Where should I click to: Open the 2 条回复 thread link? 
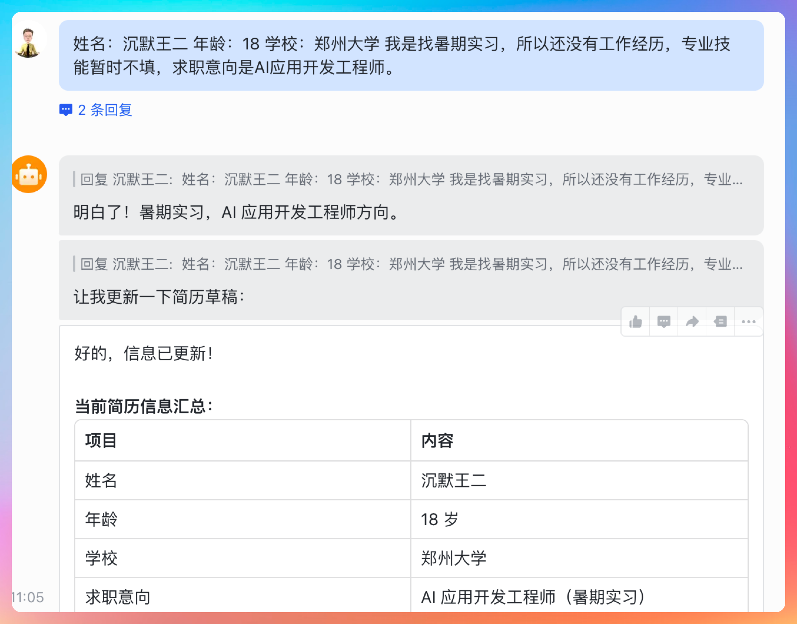pos(105,110)
